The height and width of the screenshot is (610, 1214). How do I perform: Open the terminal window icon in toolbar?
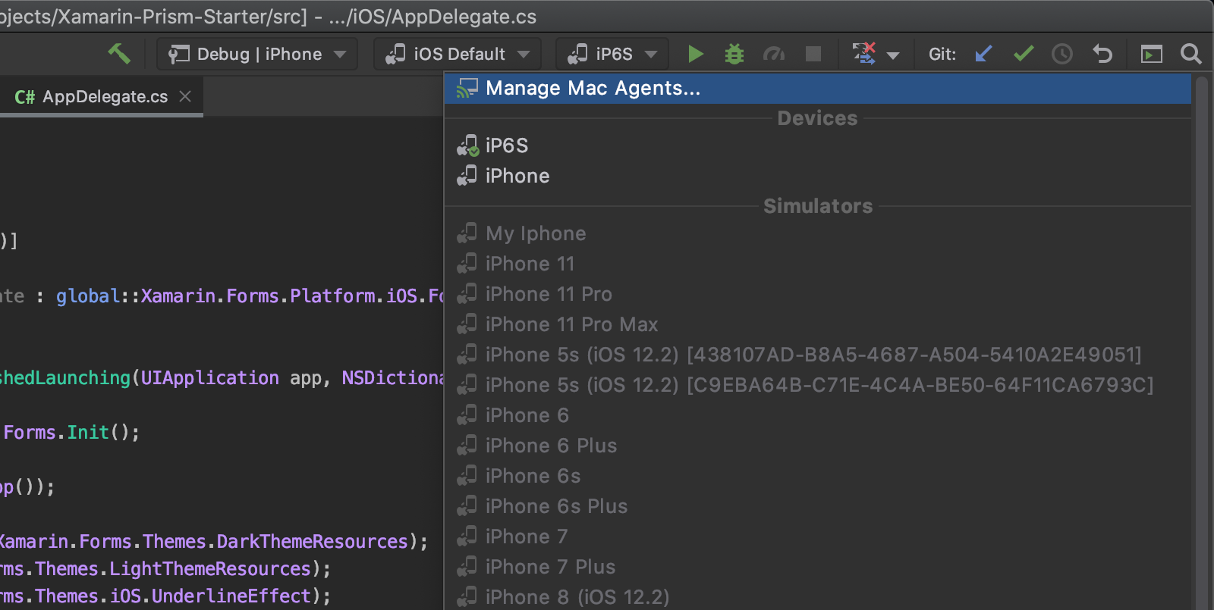point(1151,54)
